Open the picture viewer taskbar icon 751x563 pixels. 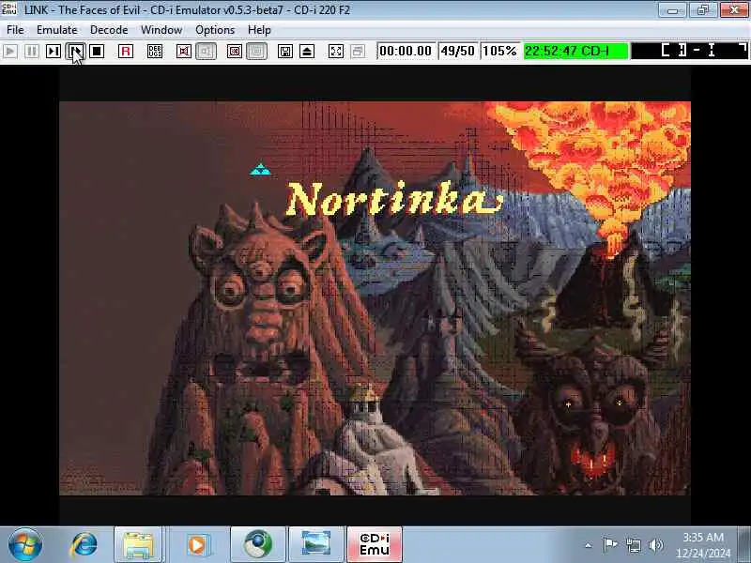(316, 545)
